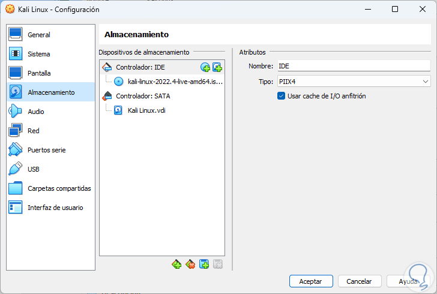Click the Kali Linux.vdi hard disk icon

point(118,110)
